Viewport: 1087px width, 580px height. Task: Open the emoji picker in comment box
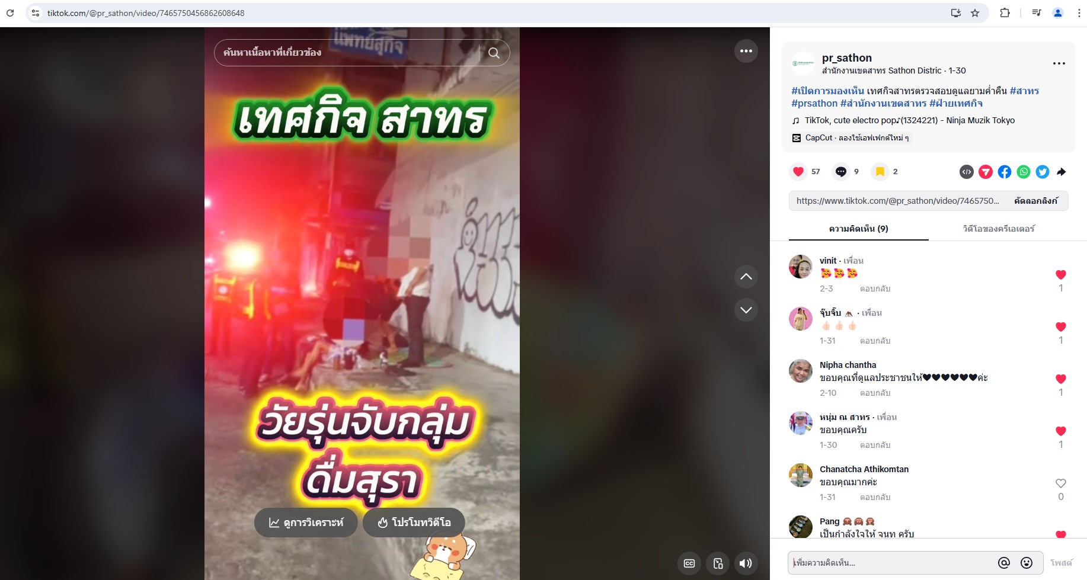point(1027,563)
